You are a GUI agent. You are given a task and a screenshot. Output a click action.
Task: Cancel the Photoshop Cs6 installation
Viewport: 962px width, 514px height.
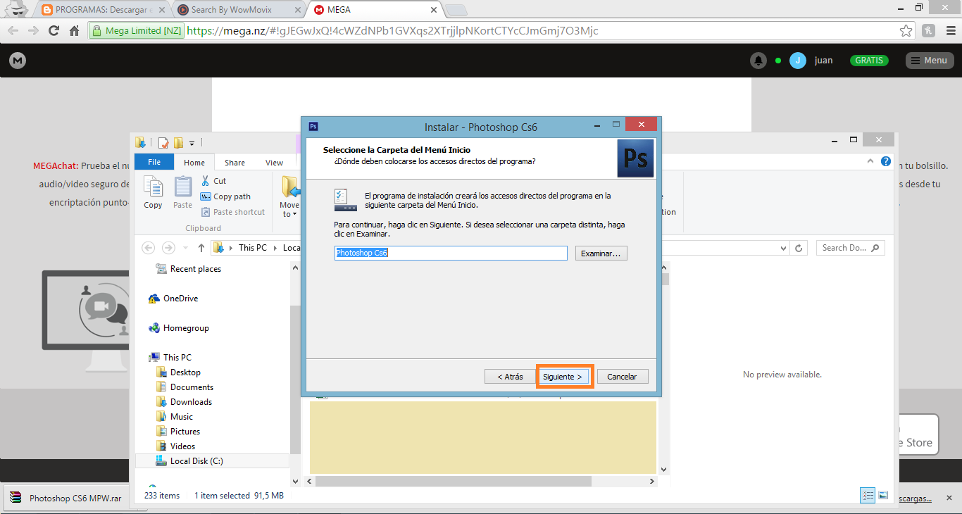coord(622,377)
